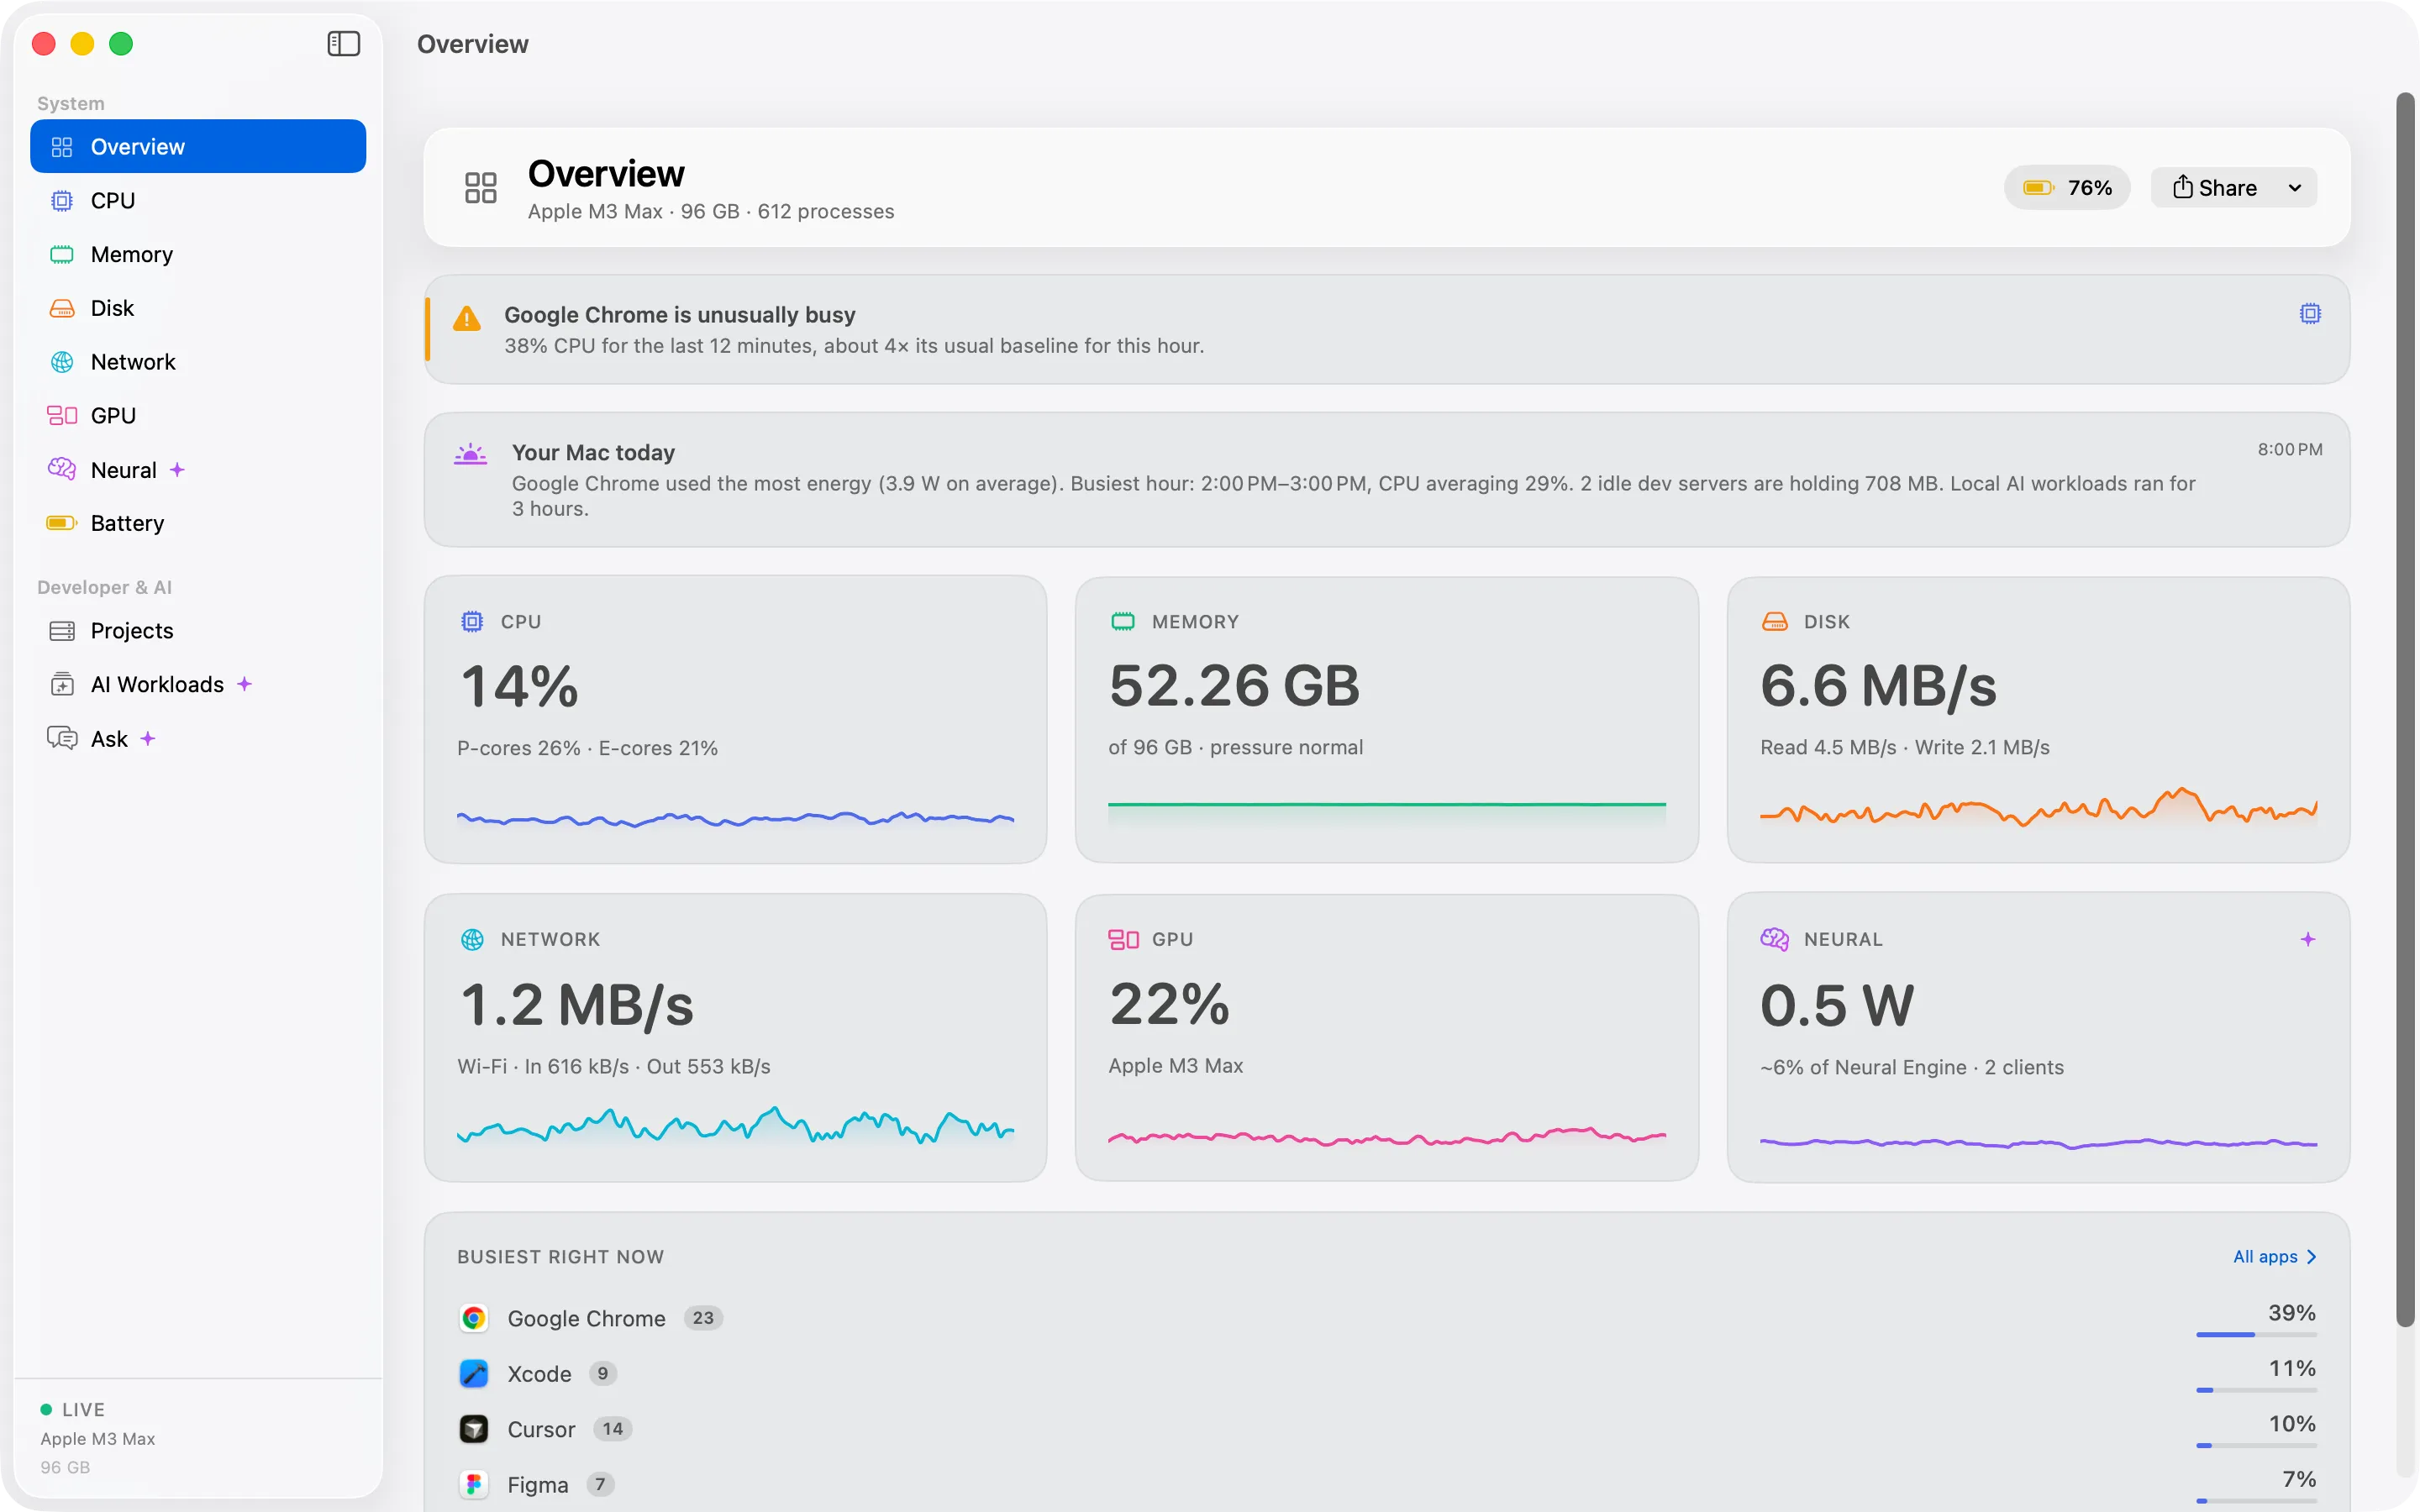Switch to the Network sidebar section
The image size is (2420, 1512).
198,362
